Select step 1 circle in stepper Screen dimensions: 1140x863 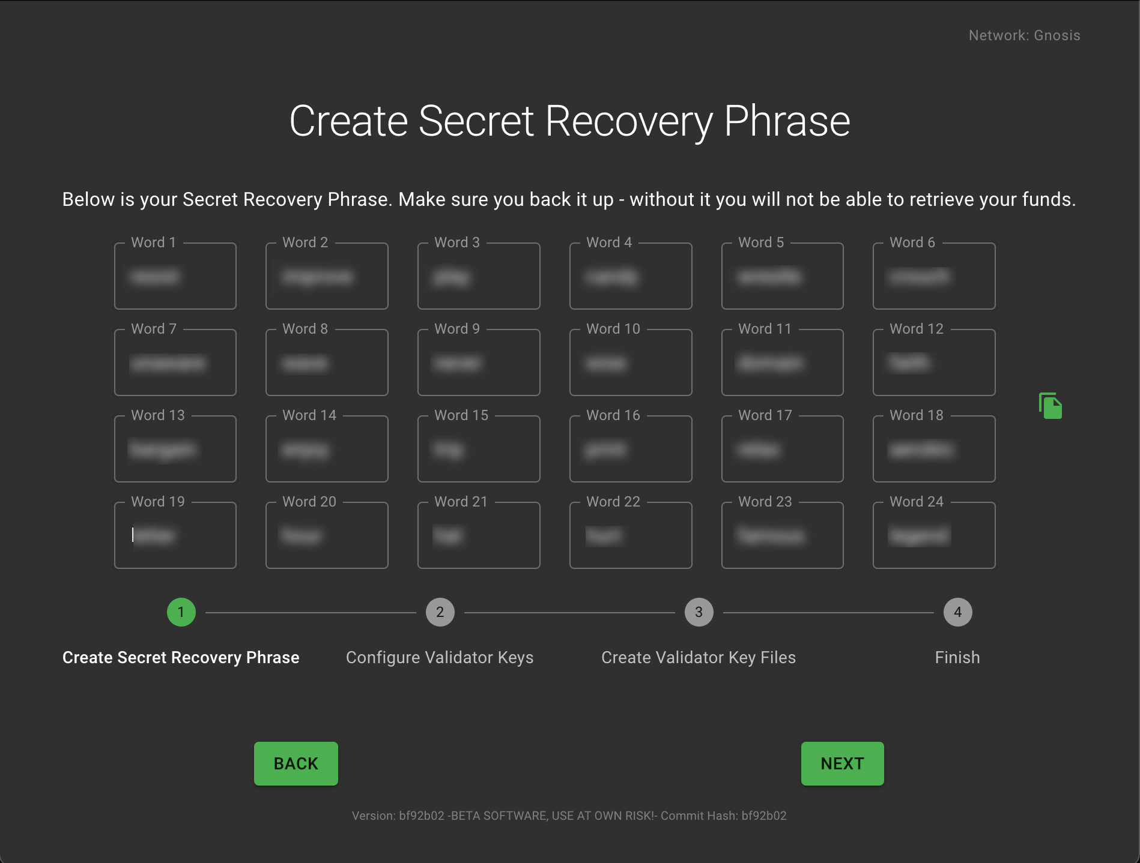click(181, 612)
